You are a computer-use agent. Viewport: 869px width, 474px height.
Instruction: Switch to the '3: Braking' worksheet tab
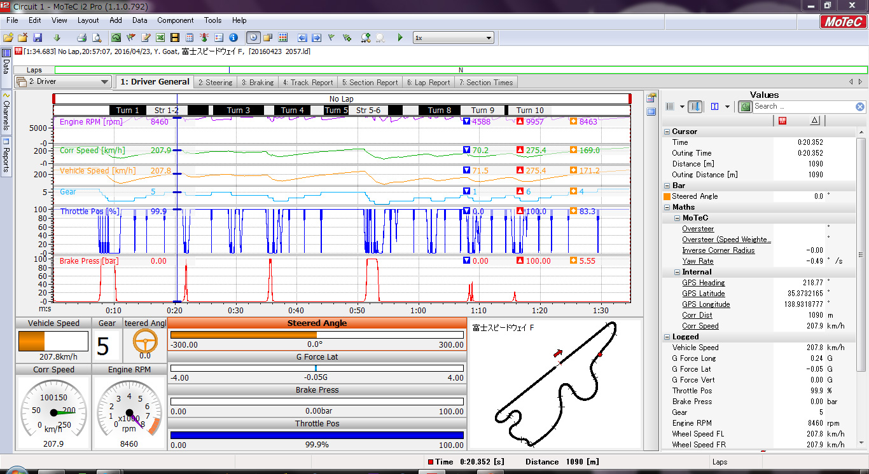tap(258, 83)
